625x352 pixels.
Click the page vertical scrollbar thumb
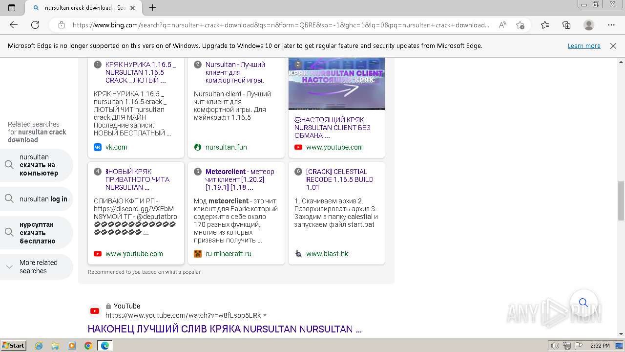621,201
